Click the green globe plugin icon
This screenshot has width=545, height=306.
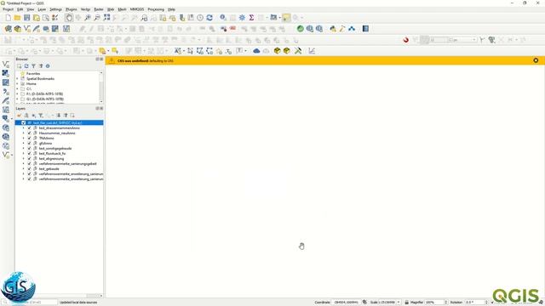click(301, 29)
